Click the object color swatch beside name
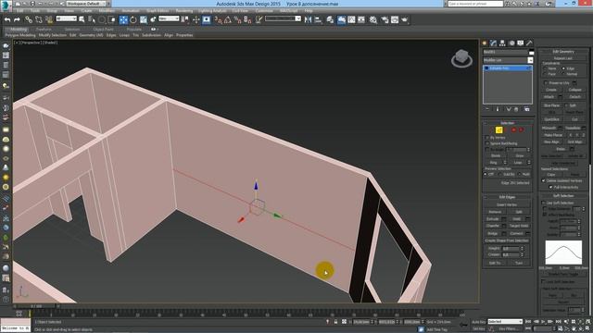The image size is (593, 333). 531,52
